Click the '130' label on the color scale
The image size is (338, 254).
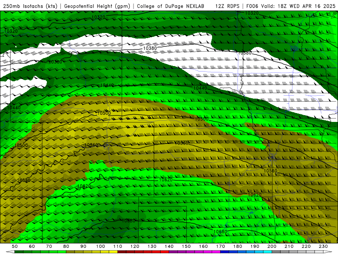152,246
